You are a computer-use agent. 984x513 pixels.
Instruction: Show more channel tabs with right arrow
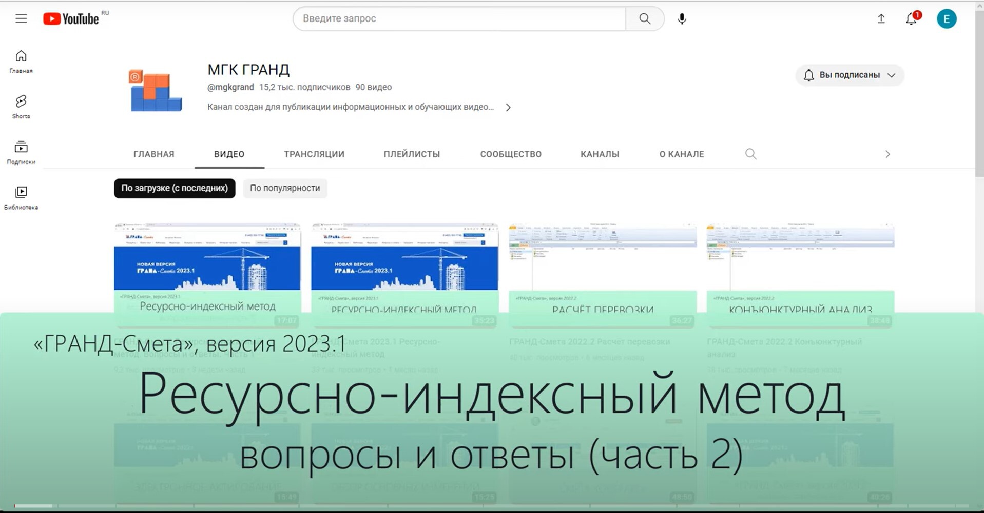pyautogui.click(x=887, y=154)
